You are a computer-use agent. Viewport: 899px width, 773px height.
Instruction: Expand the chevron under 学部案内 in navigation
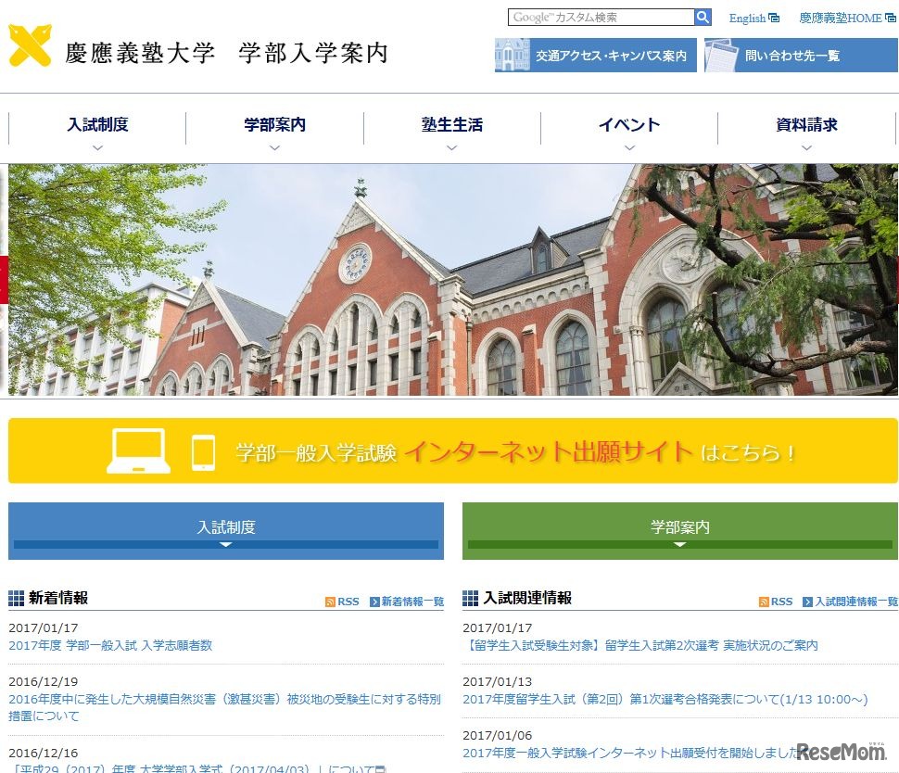pos(274,148)
